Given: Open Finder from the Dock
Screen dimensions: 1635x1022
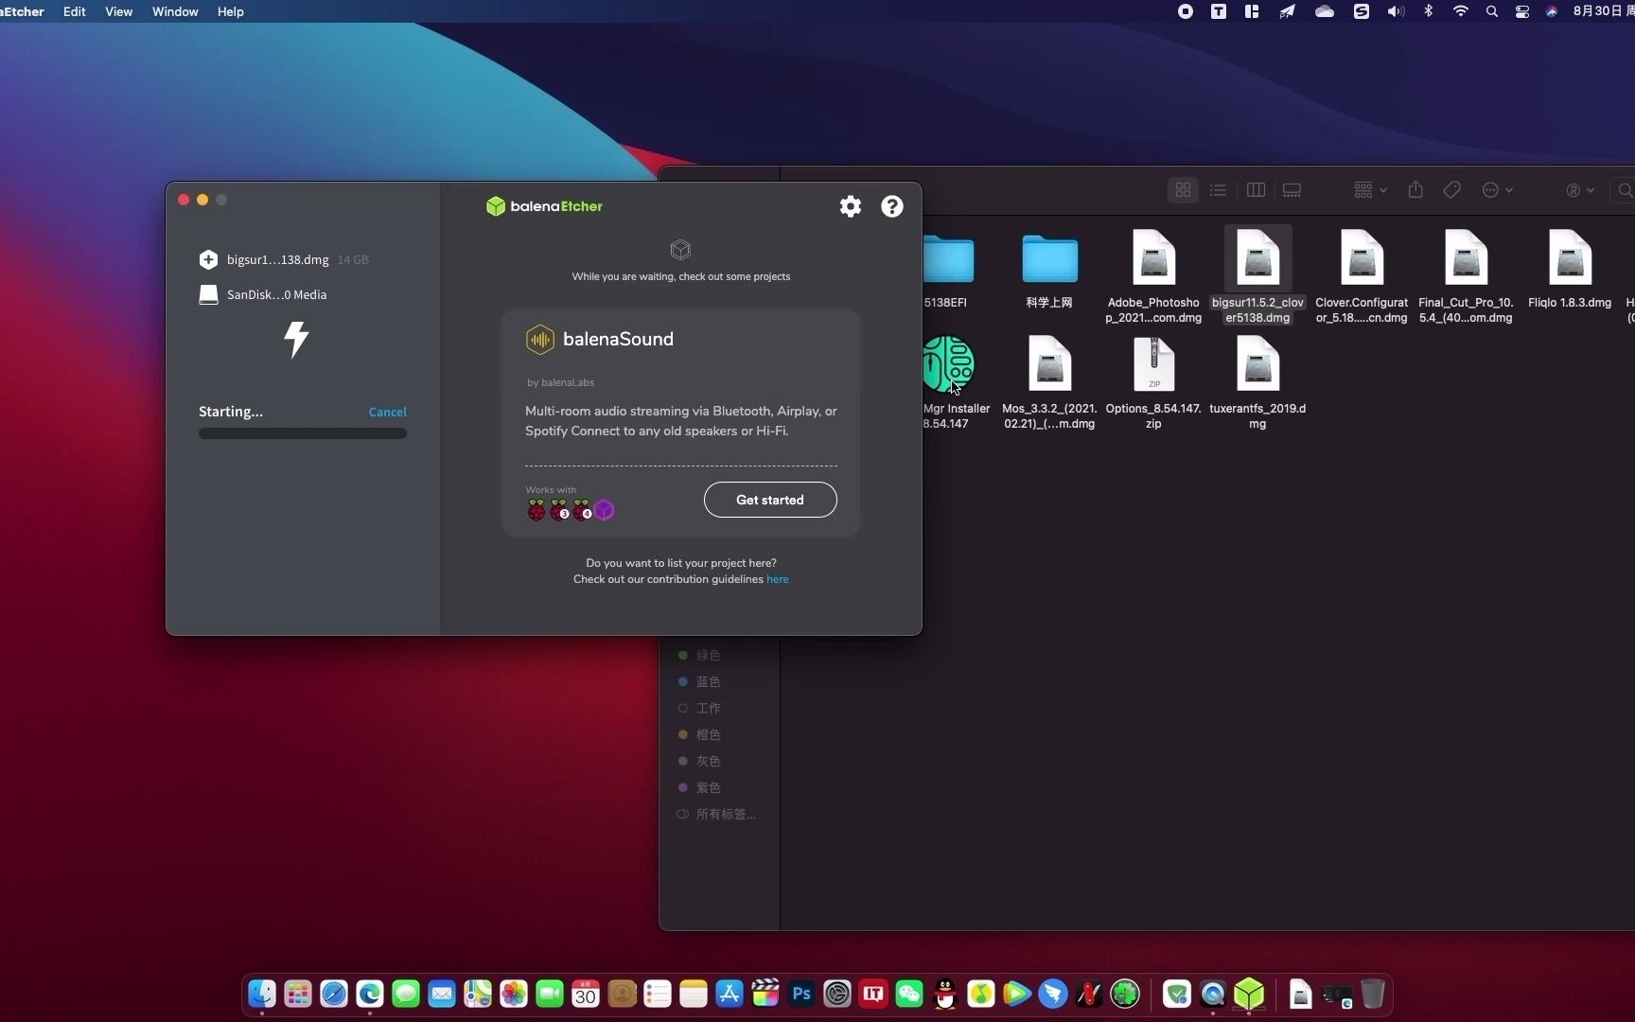Looking at the screenshot, I should pyautogui.click(x=262, y=994).
